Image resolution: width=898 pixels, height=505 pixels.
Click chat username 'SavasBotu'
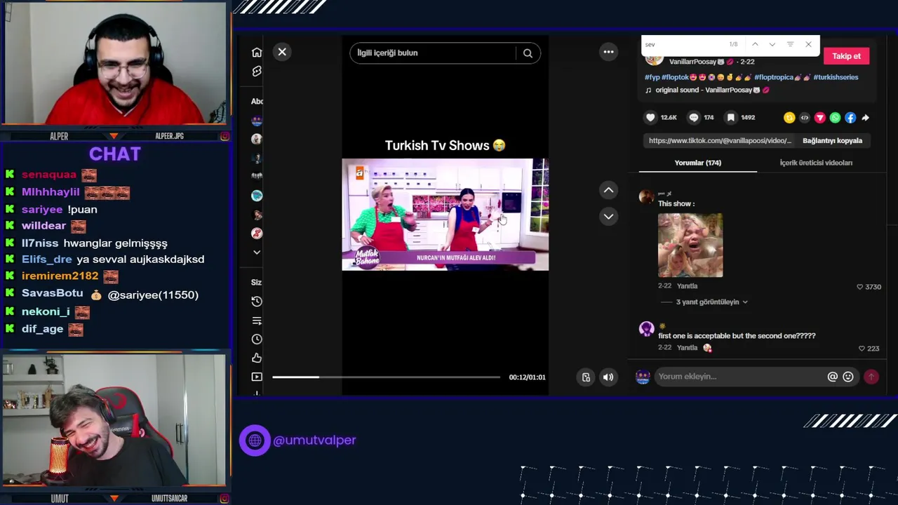click(52, 293)
